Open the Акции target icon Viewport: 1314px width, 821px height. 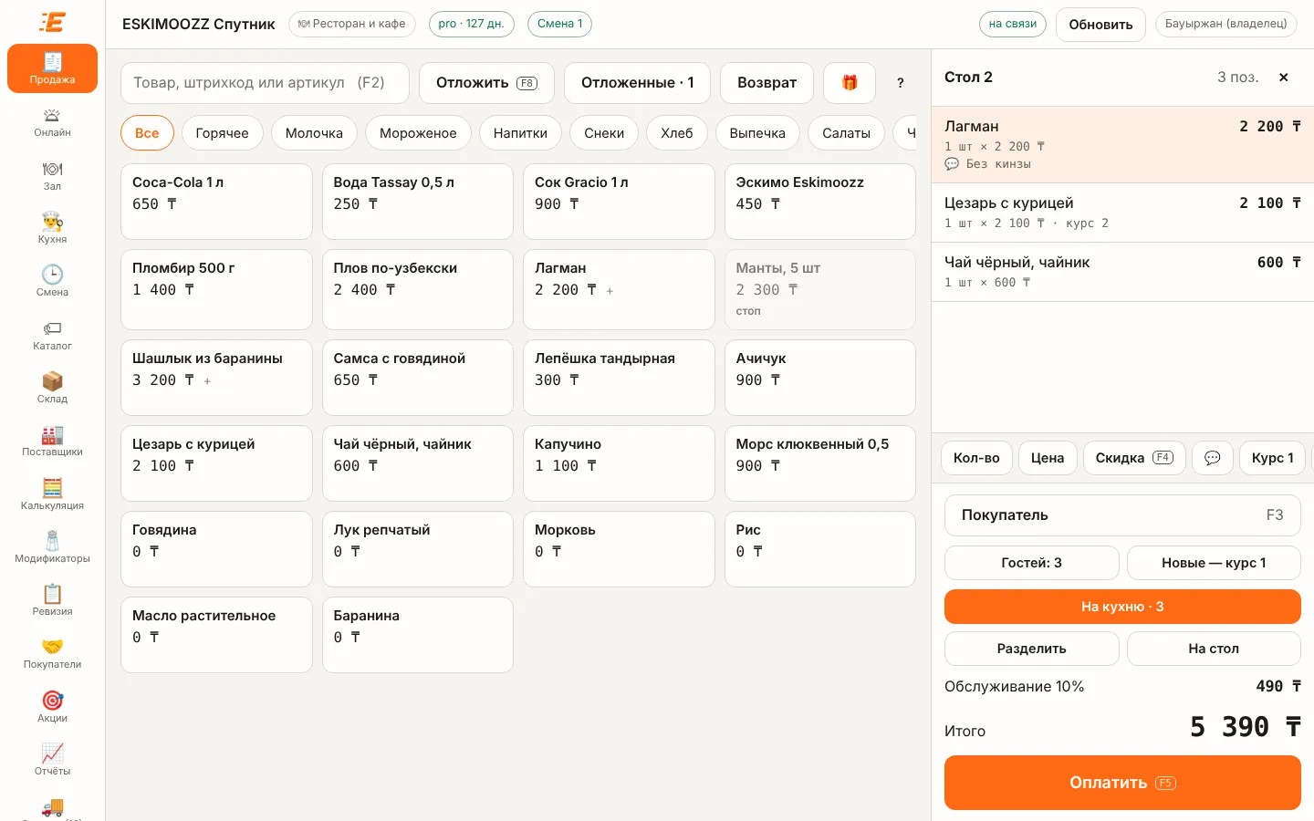52,701
